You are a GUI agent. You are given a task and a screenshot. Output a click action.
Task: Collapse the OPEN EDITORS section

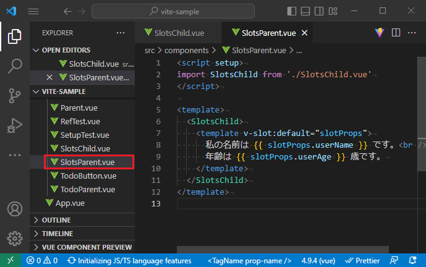(82, 50)
